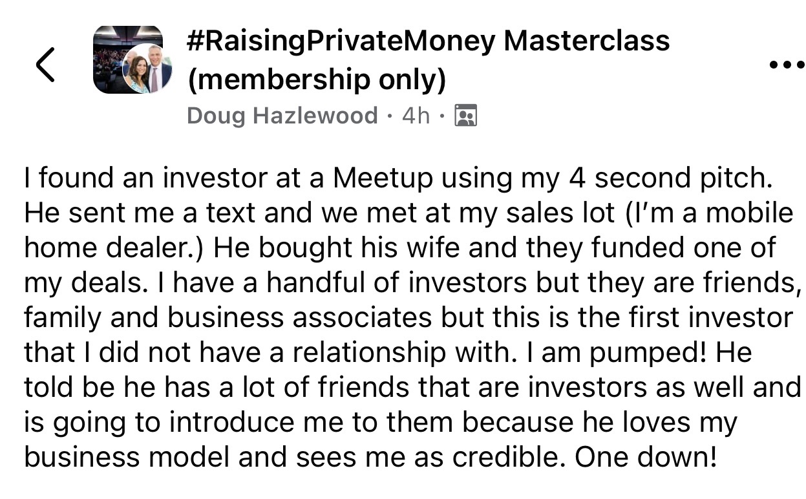Tap the line starting 'is going to introduce me'
The width and height of the screenshot is (806, 499).
pyautogui.click(x=380, y=422)
